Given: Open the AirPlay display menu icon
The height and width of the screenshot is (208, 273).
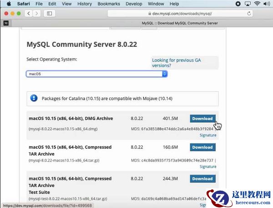Looking at the screenshot, I should [x=248, y=4].
